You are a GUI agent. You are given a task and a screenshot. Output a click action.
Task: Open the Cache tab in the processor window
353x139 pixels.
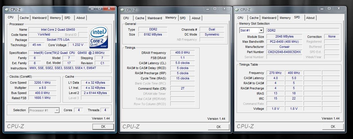(24, 18)
